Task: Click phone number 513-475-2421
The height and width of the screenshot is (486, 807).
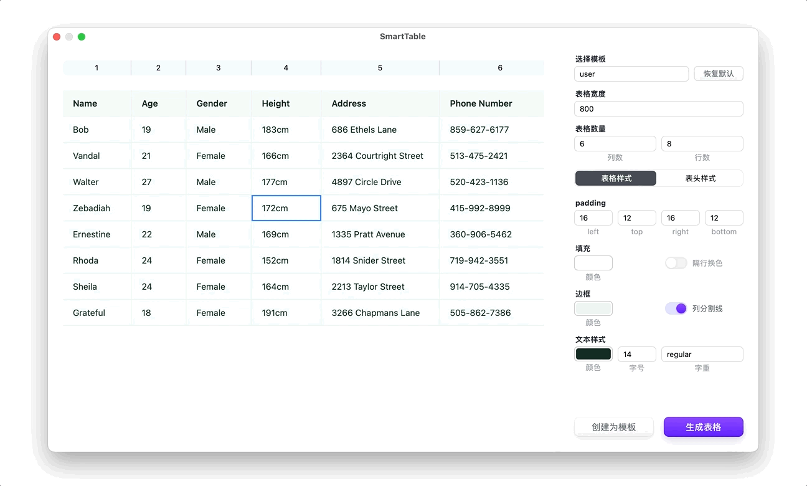Action: coord(492,156)
